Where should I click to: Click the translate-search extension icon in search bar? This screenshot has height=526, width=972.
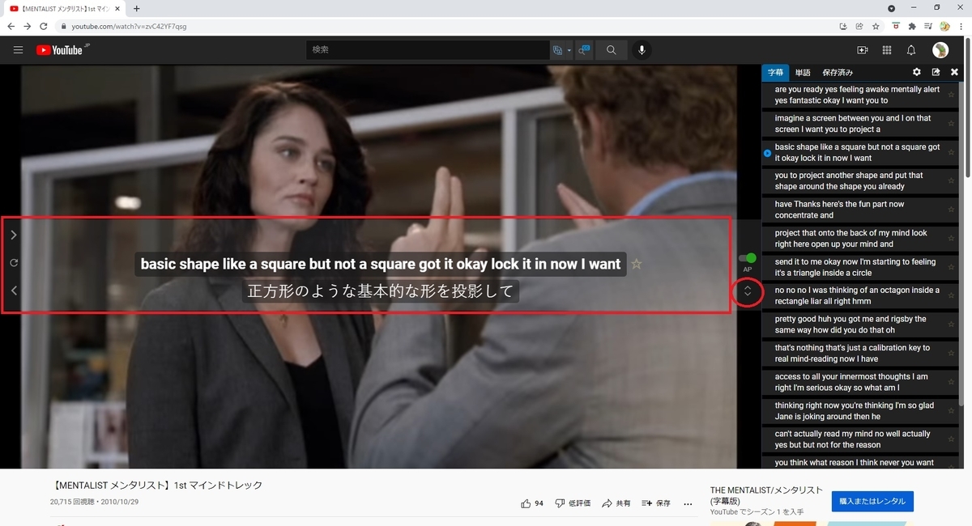click(x=557, y=50)
